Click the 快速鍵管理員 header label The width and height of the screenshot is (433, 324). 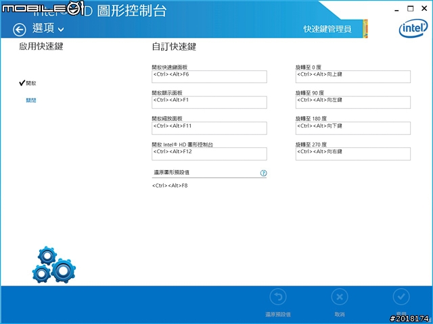click(327, 29)
